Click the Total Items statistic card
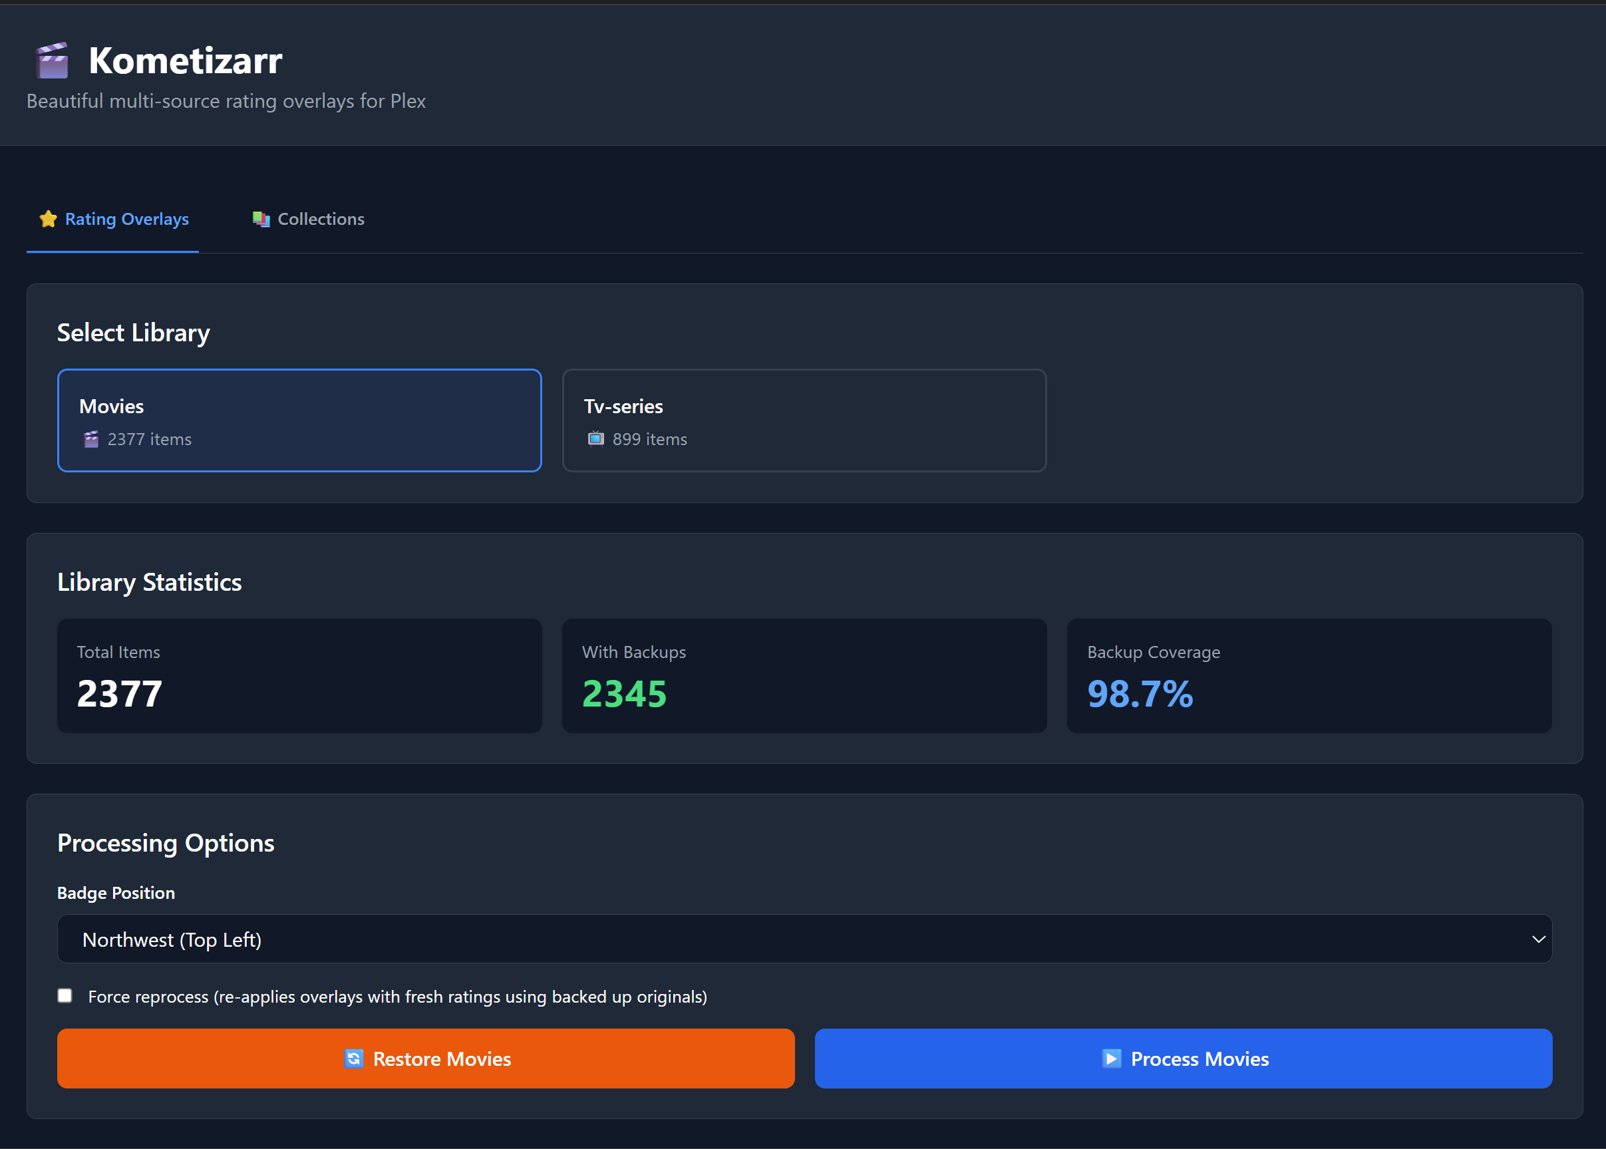 [299, 676]
